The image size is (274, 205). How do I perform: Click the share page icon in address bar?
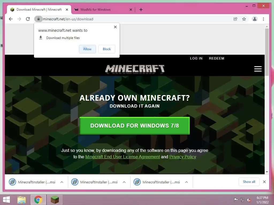pyautogui.click(x=235, y=19)
